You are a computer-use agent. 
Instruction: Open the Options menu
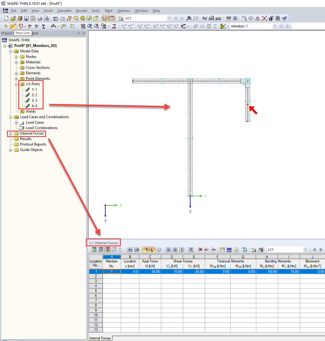tap(124, 11)
